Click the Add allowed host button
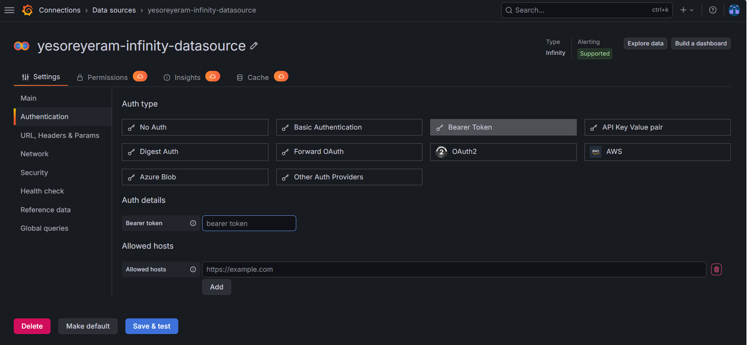Image resolution: width=748 pixels, height=345 pixels. [x=217, y=287]
